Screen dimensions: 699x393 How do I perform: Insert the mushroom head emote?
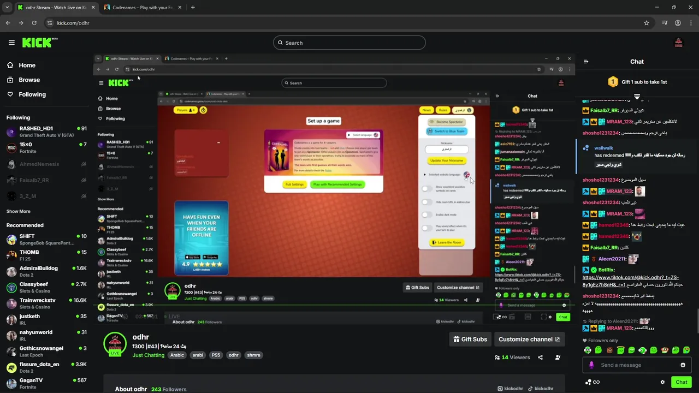point(665,350)
